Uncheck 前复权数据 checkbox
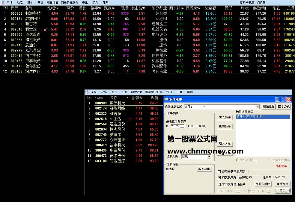The width and height of the screenshot is (295, 202). (x=219, y=177)
